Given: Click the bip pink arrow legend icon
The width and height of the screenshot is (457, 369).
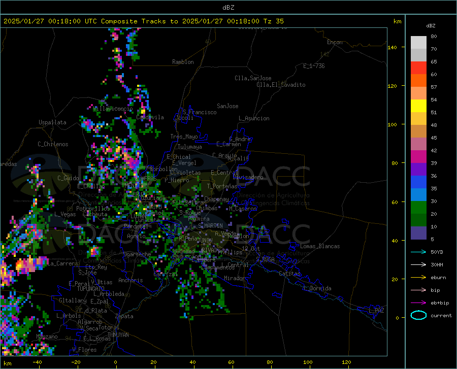Looking at the screenshot, I should [x=418, y=290].
